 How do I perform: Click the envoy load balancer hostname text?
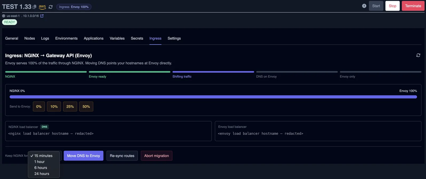coord(260,133)
